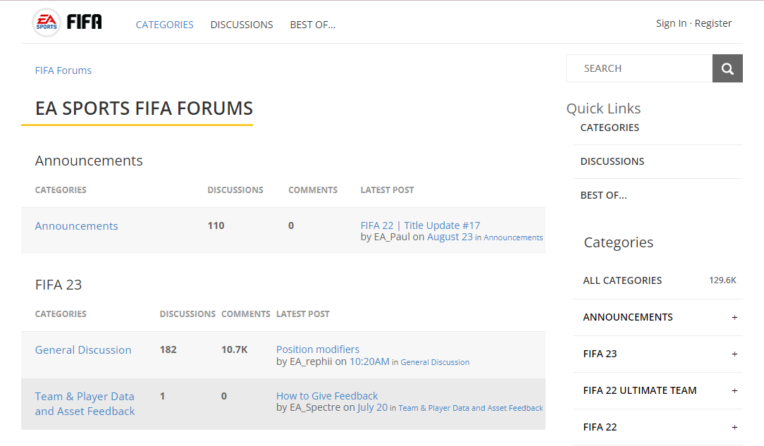Click the 110 discussions count for Announcements
Image resolution: width=764 pixels, height=446 pixels.
tap(216, 225)
